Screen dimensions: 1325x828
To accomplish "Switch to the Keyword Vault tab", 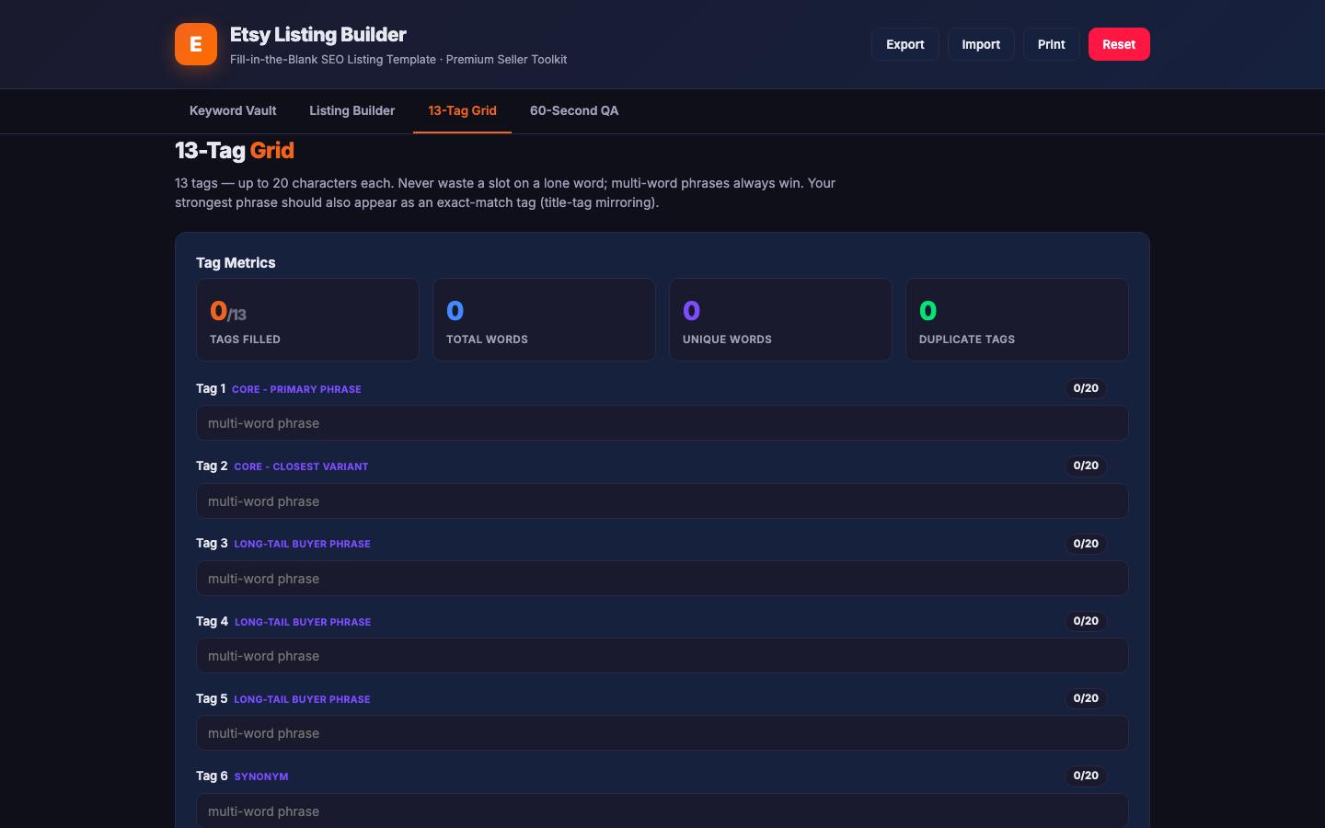I will (x=233, y=110).
